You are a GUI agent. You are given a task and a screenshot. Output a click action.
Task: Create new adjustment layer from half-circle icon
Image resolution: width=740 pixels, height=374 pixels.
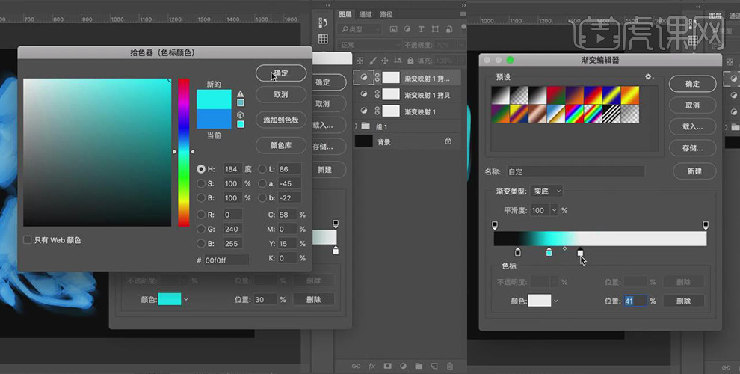pos(403,366)
